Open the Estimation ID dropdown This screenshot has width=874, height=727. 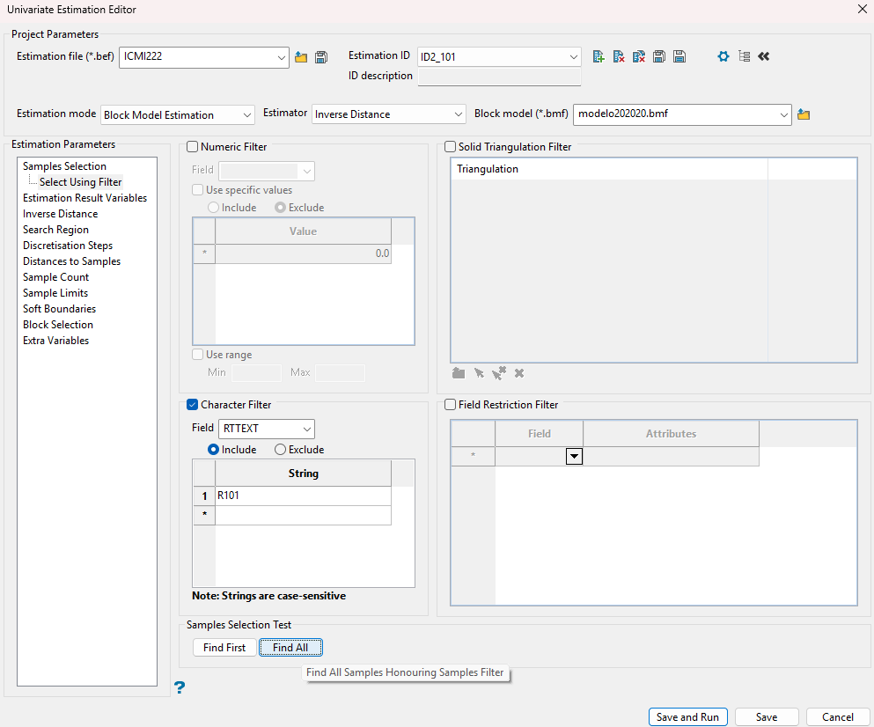pos(573,57)
